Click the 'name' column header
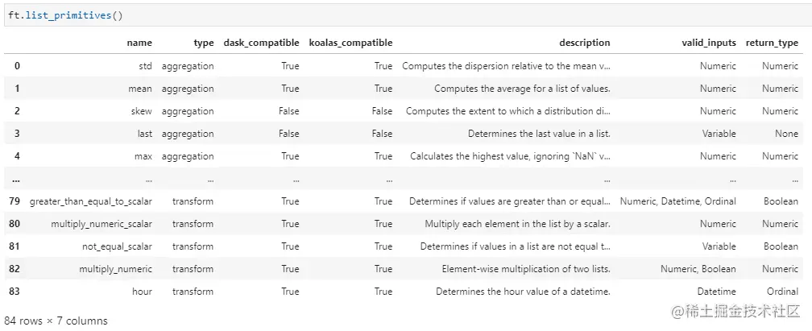Screen dimensions: 812x331 pos(139,43)
